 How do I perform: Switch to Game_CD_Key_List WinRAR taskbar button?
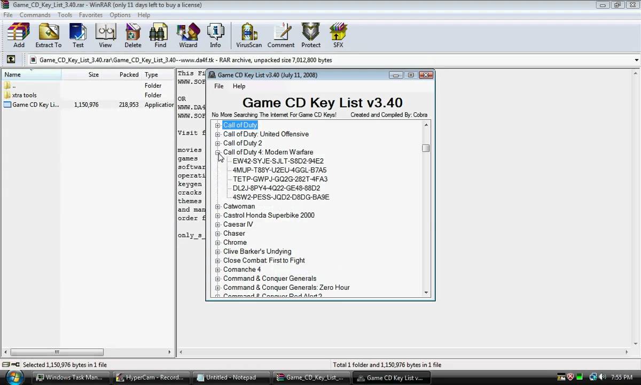pos(310,378)
